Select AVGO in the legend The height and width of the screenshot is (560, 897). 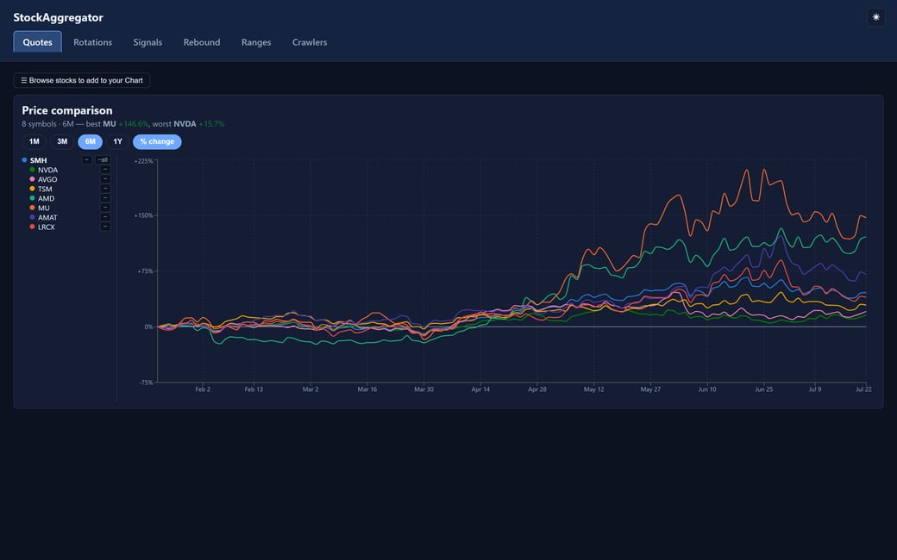click(x=47, y=179)
